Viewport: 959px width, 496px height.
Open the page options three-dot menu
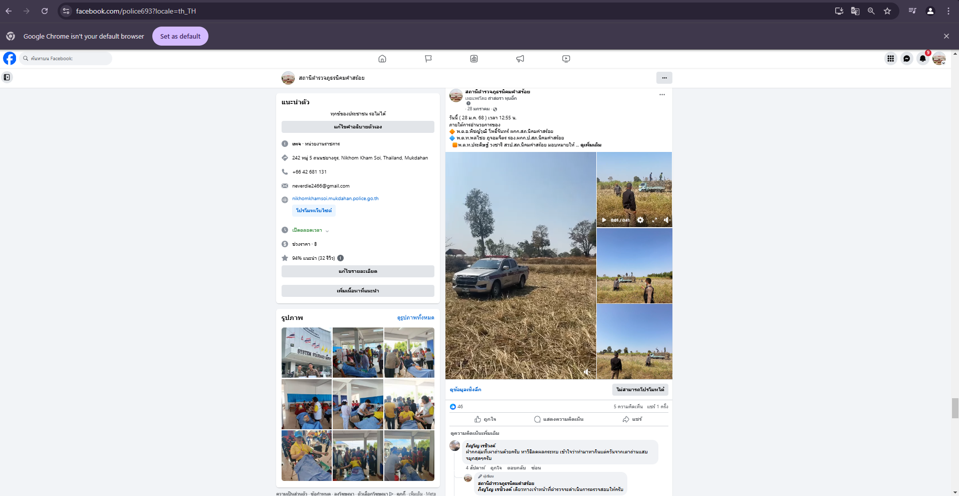click(x=664, y=78)
